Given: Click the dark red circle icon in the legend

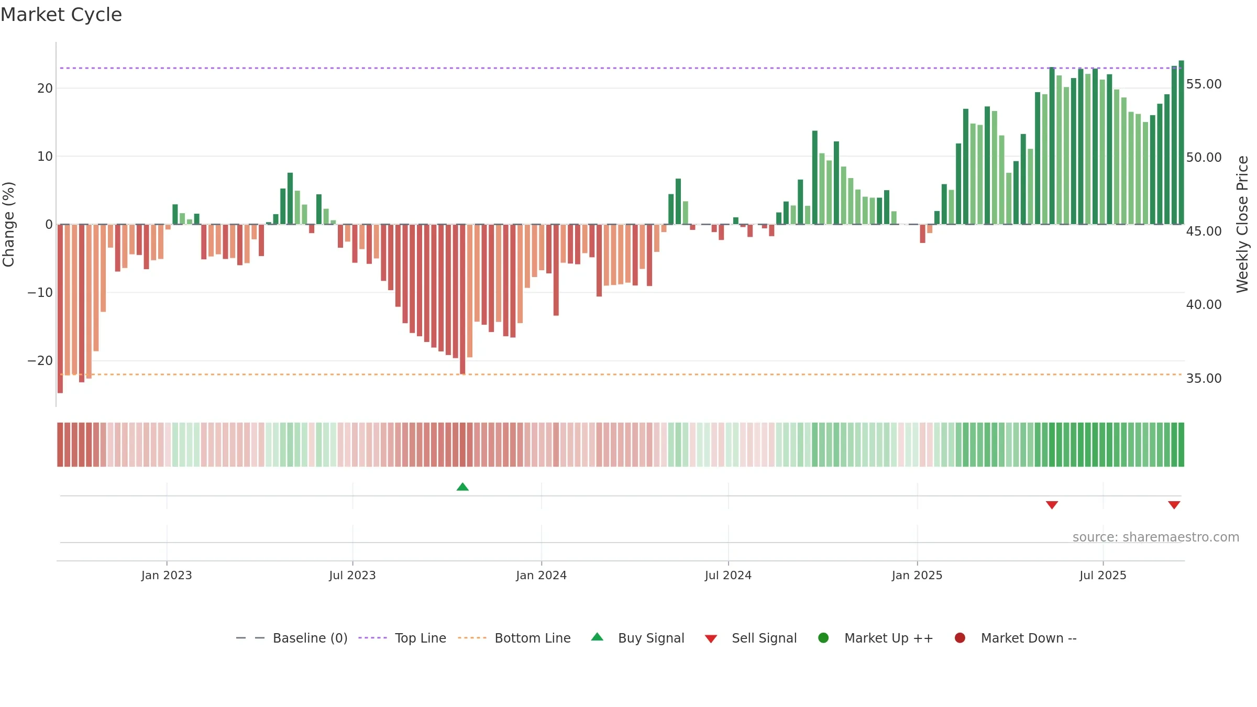Looking at the screenshot, I should click(960, 638).
